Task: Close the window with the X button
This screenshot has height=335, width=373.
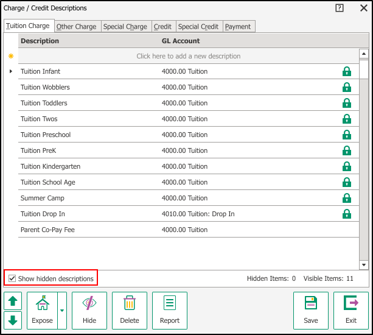Action: click(364, 8)
